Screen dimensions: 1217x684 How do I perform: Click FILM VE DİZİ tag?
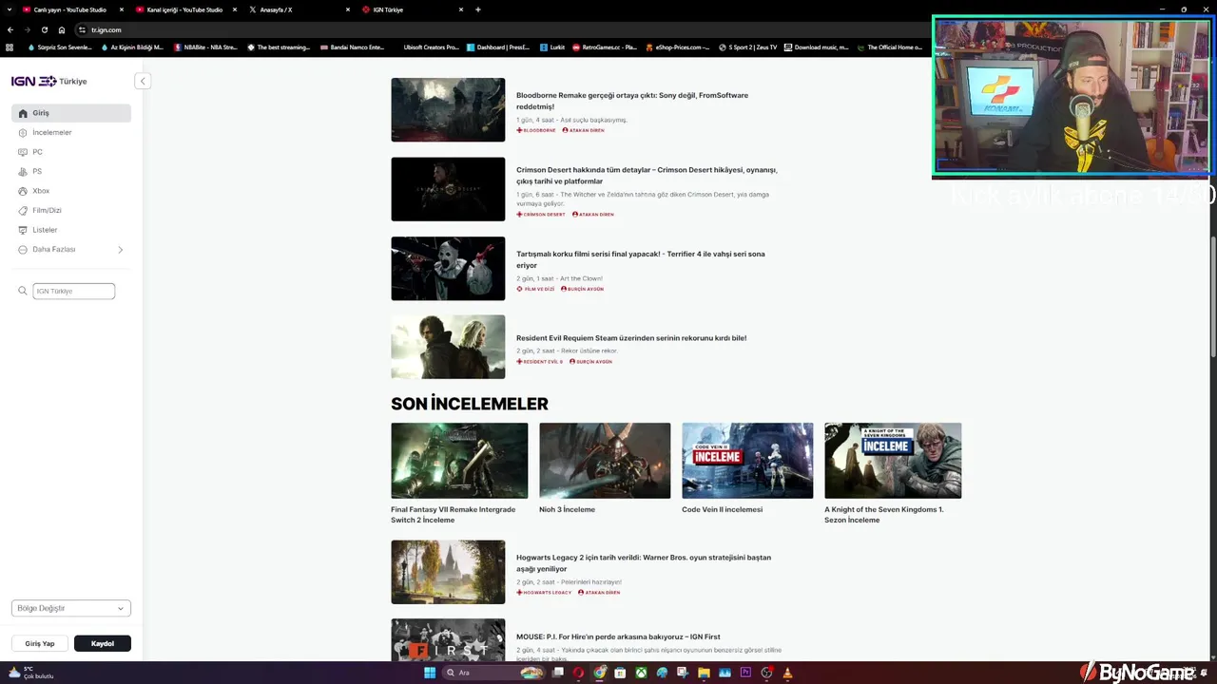click(535, 289)
